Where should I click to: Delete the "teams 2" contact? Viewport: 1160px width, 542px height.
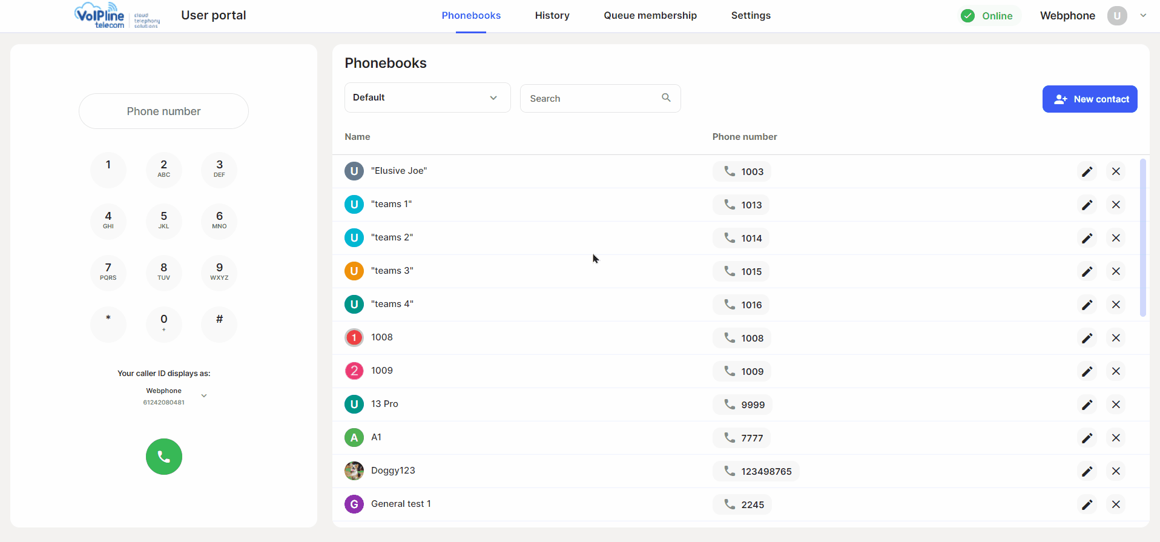pos(1116,238)
